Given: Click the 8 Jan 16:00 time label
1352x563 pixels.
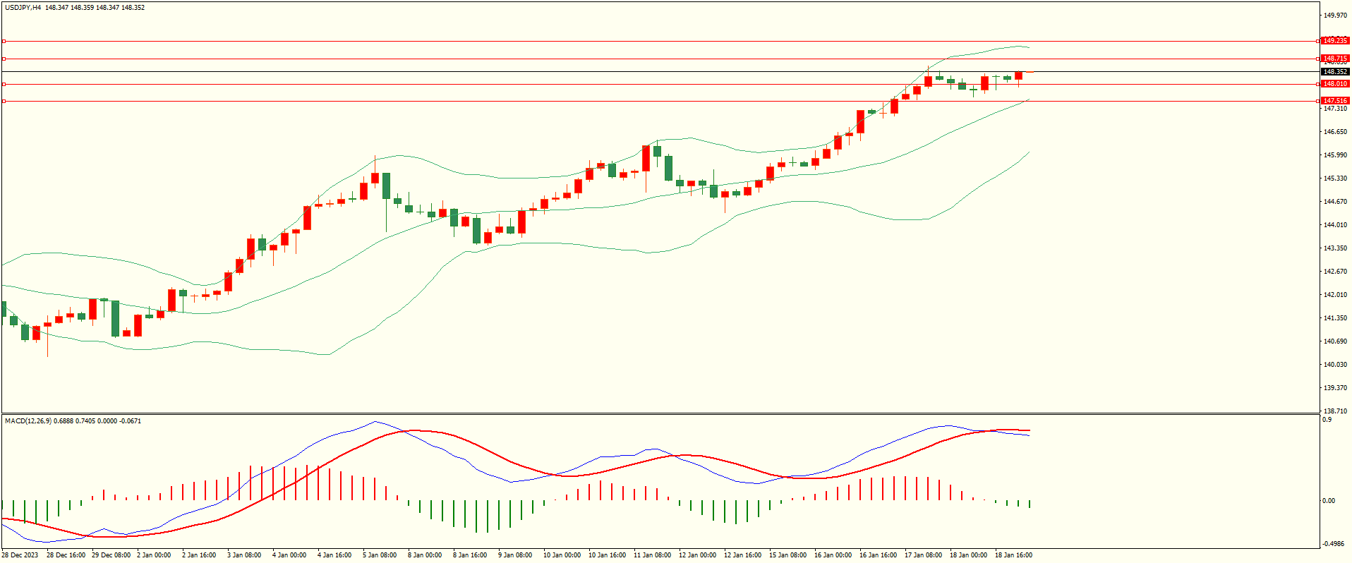Looking at the screenshot, I should 470,555.
